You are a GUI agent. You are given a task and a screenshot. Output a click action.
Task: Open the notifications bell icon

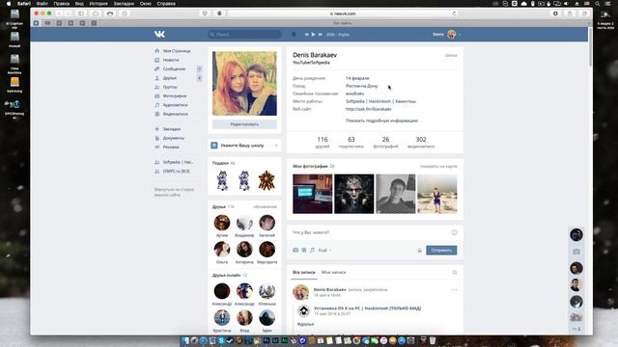294,35
